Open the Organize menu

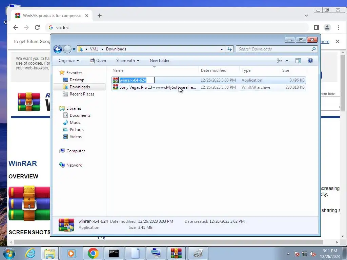[x=68, y=61]
